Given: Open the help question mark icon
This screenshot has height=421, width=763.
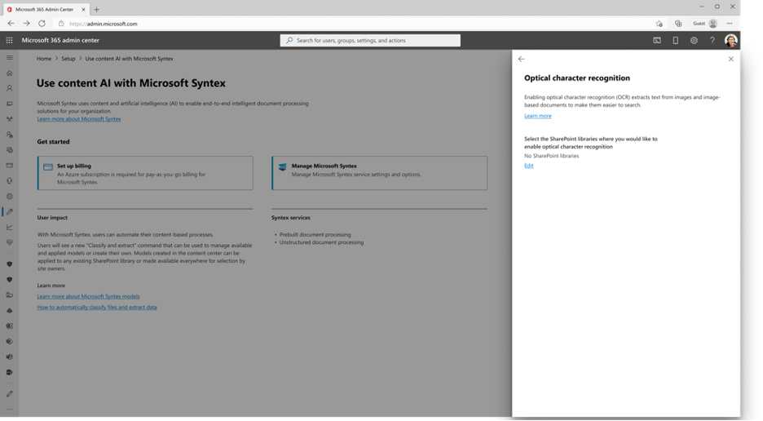Looking at the screenshot, I should 712,40.
